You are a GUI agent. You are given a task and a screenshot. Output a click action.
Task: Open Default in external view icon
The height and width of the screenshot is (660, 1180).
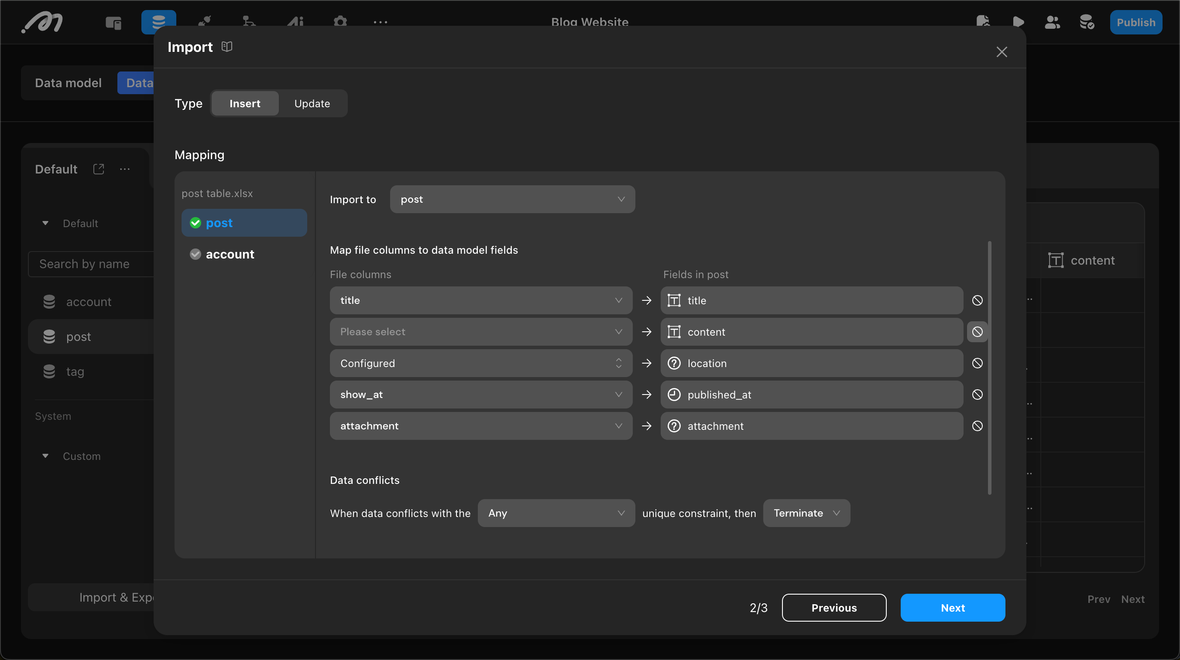pyautogui.click(x=99, y=169)
